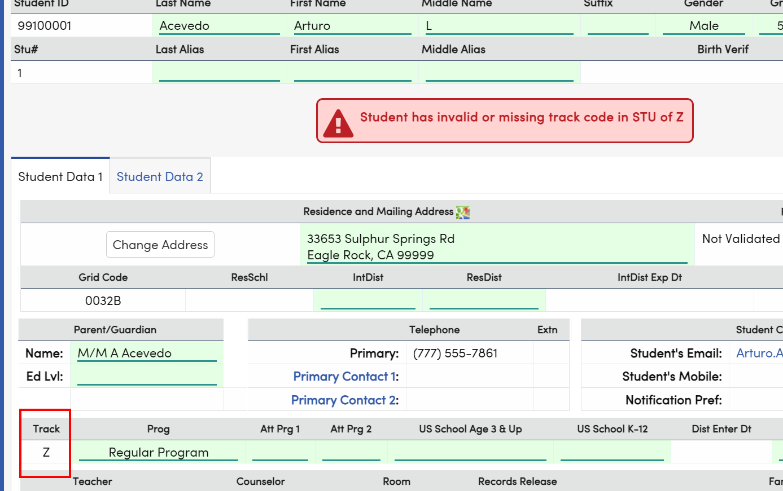The image size is (783, 491).
Task: Click the Birth Verif header
Action: click(x=723, y=49)
